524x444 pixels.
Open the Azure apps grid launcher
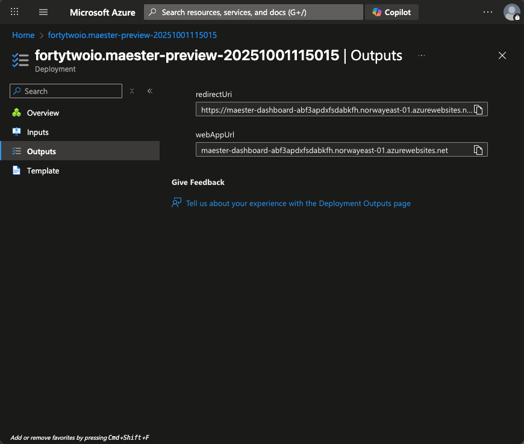click(x=15, y=12)
